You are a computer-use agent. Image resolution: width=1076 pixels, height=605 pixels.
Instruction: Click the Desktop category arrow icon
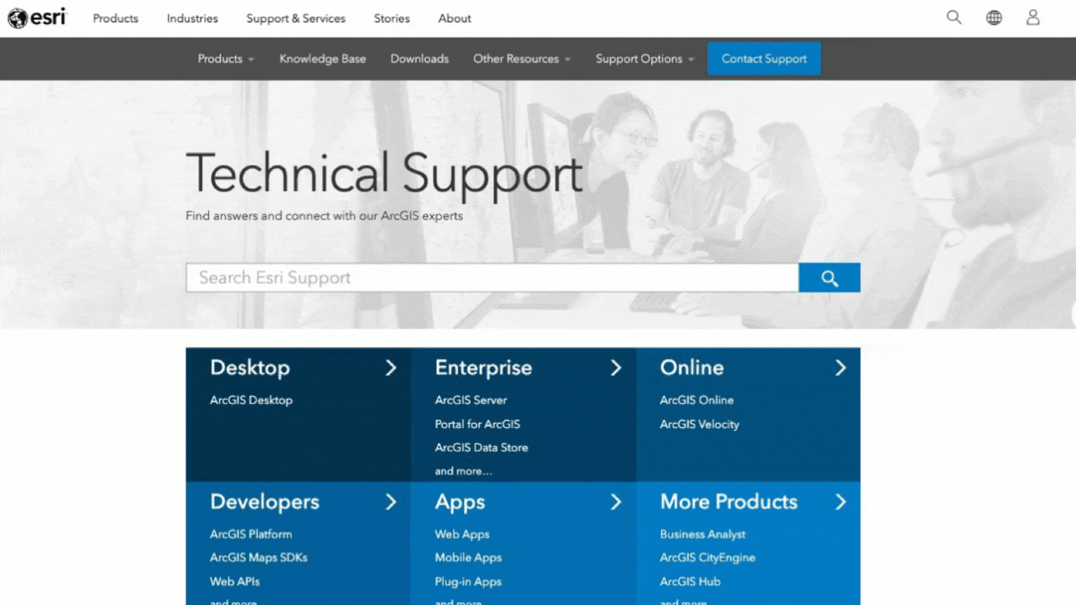(x=389, y=367)
